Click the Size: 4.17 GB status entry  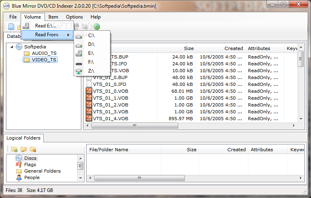(40, 190)
